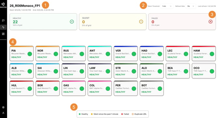
Task: Click the green status dot for GAS
Action: click(x=82, y=88)
